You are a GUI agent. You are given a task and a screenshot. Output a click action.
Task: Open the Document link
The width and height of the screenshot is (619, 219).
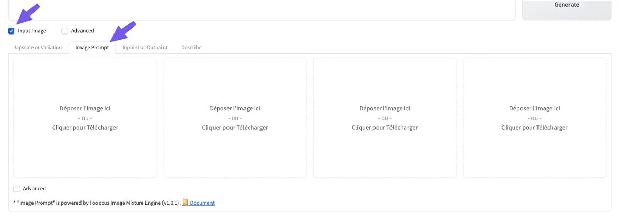tap(202, 203)
